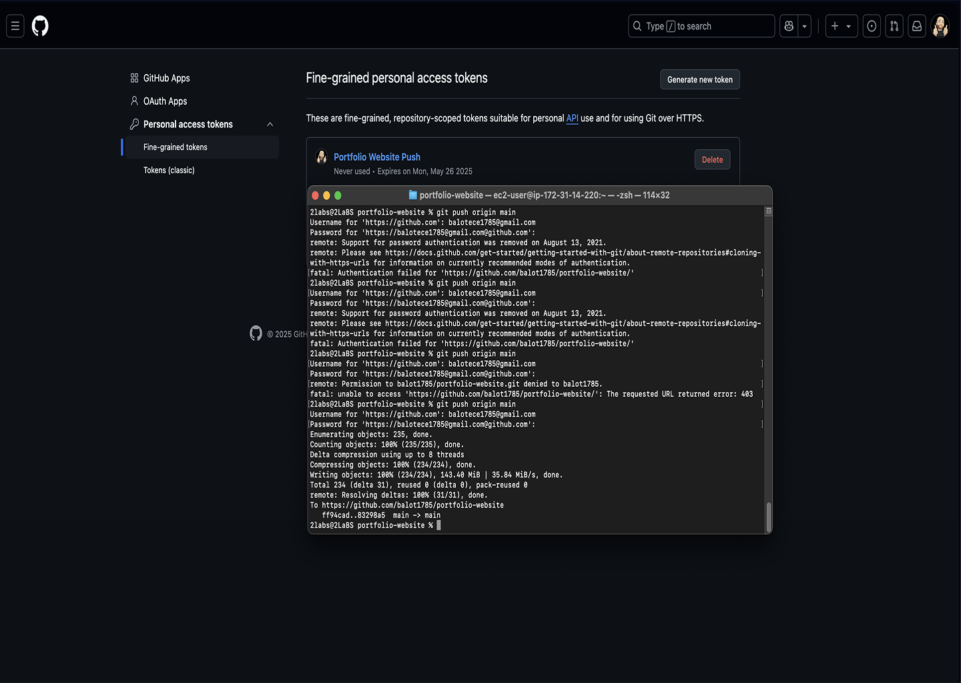The height and width of the screenshot is (683, 961).
Task: Collapse the Personal access tokens section
Action: [x=270, y=125]
